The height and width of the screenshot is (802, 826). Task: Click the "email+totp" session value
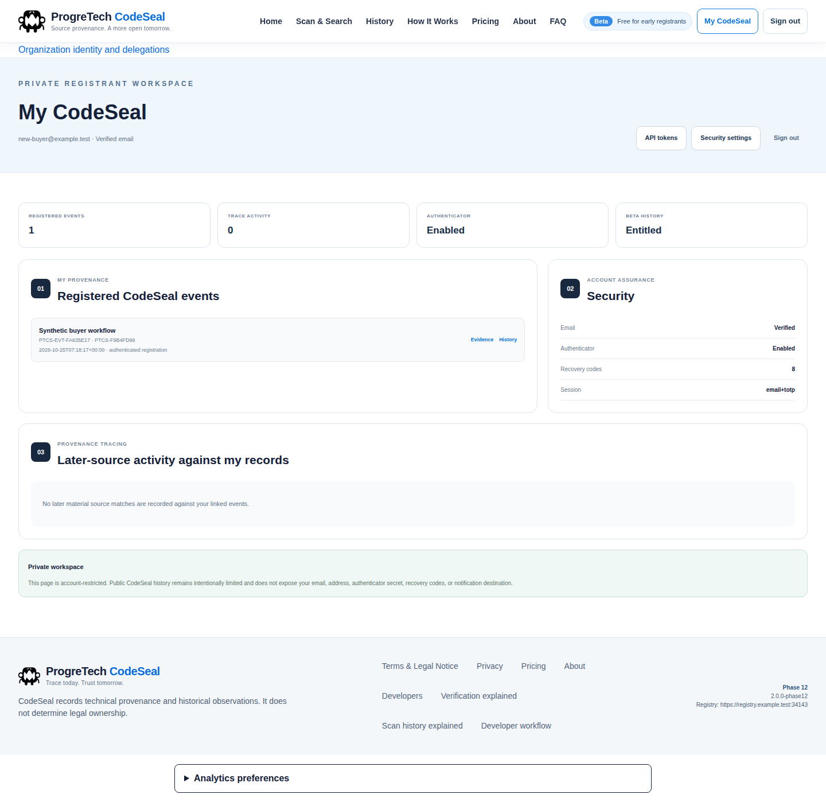781,390
